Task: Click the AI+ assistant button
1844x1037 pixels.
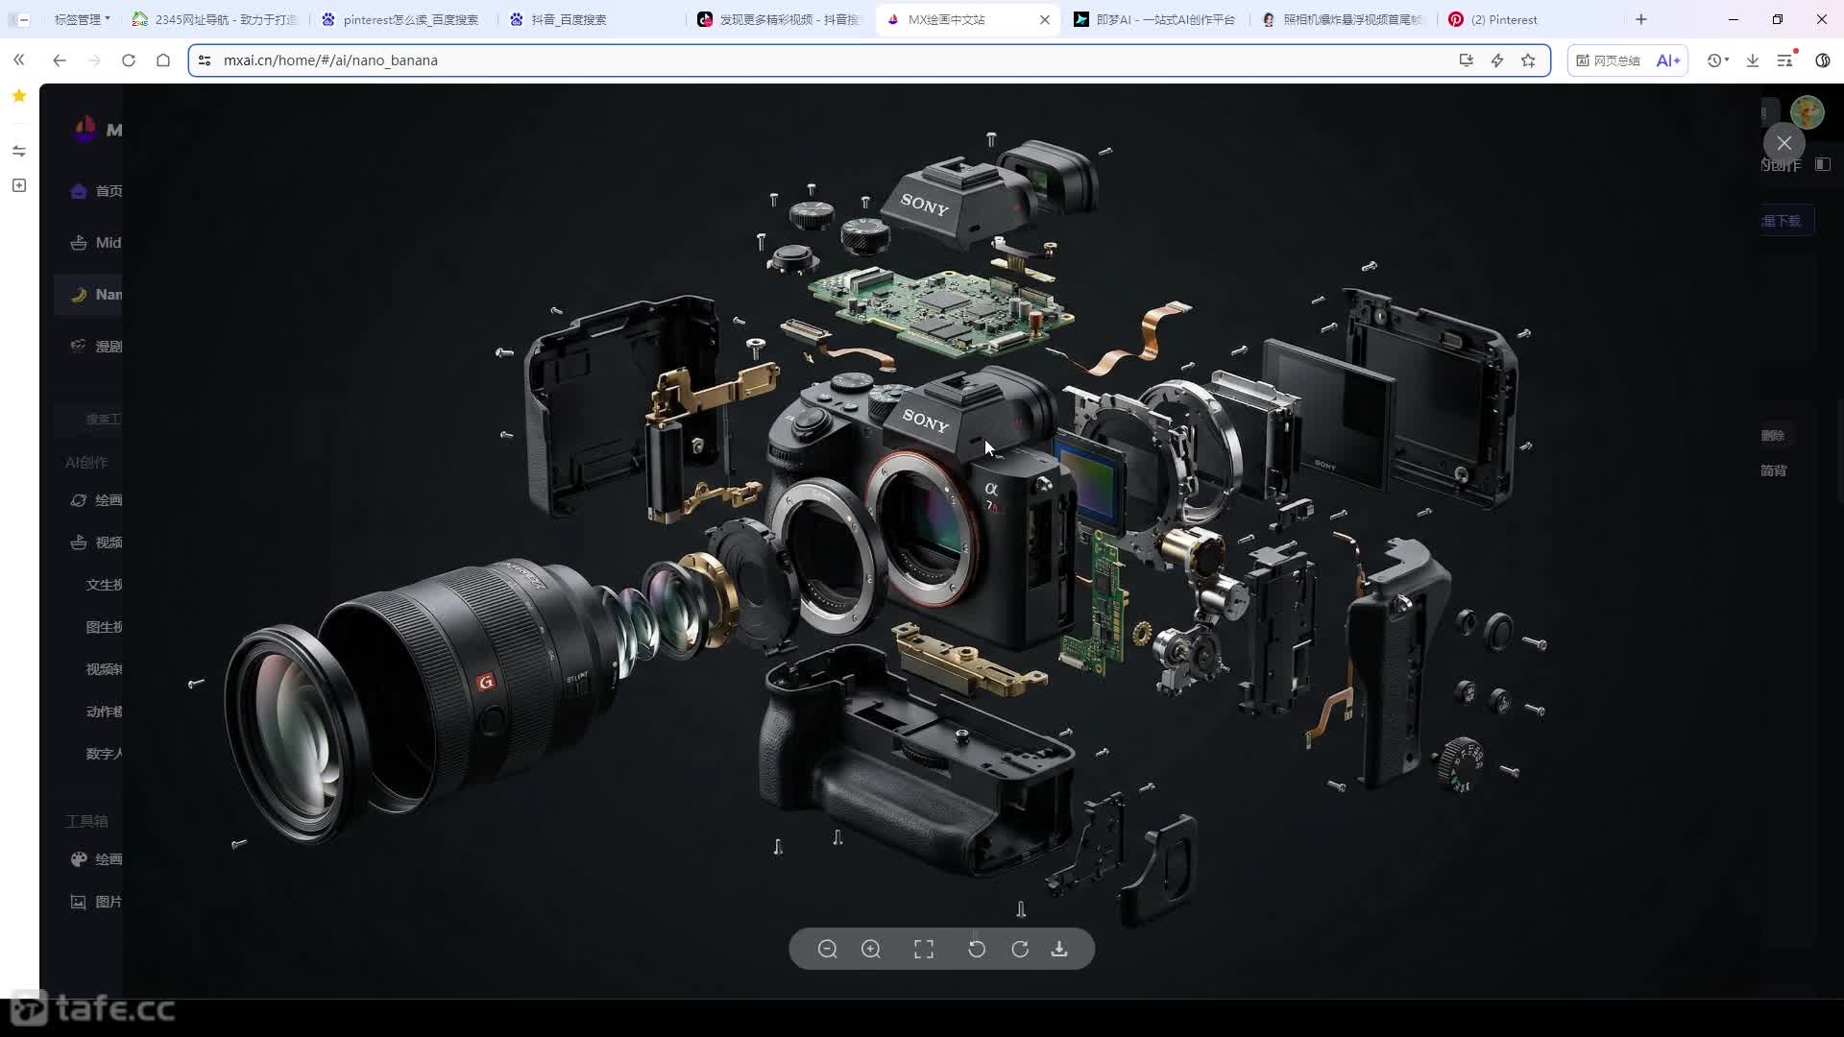Action: pyautogui.click(x=1668, y=60)
